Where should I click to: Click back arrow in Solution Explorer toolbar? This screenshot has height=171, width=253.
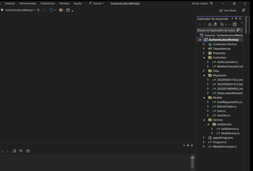point(200,24)
